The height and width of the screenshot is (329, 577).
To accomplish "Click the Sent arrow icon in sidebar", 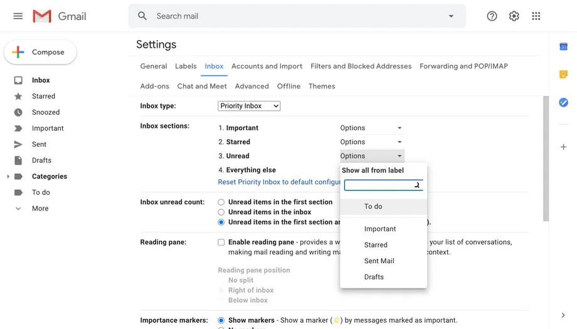I will (x=18, y=145).
